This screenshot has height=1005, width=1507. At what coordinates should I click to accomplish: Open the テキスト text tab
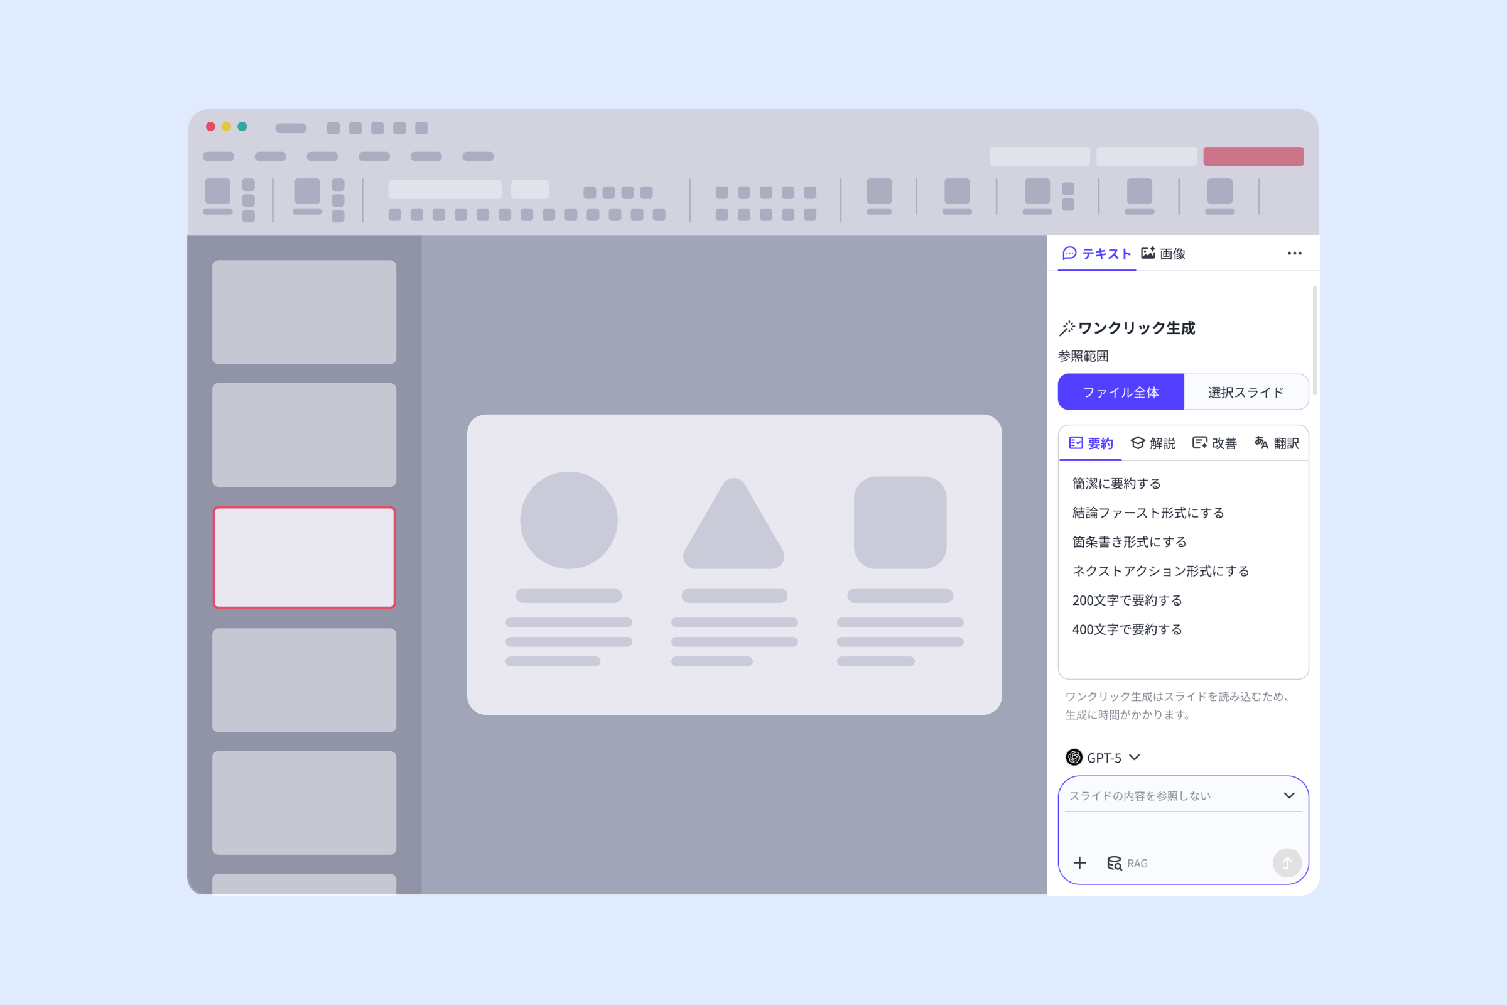[1096, 254]
